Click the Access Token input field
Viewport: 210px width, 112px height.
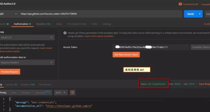coord(151,47)
